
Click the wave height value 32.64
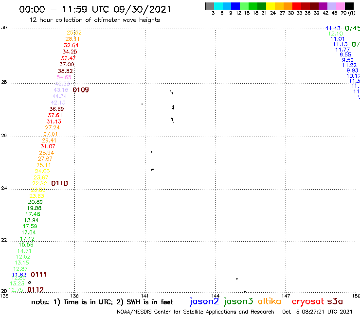pyautogui.click(x=71, y=45)
